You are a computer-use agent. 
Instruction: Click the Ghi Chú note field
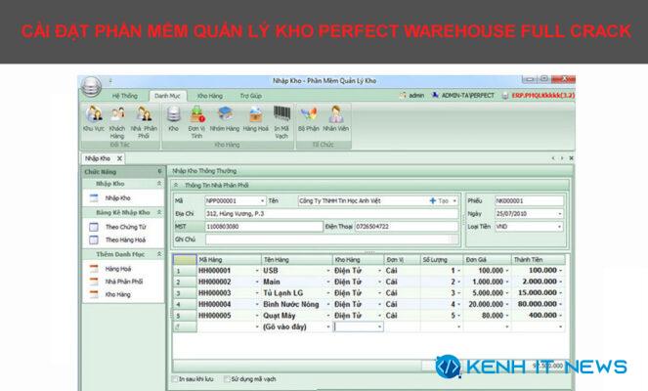coord(331,239)
